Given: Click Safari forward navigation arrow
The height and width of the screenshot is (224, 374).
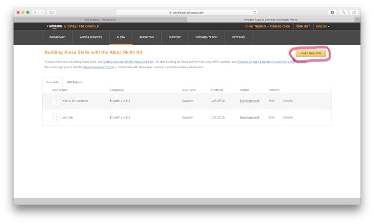Looking at the screenshot, I should (42, 13).
